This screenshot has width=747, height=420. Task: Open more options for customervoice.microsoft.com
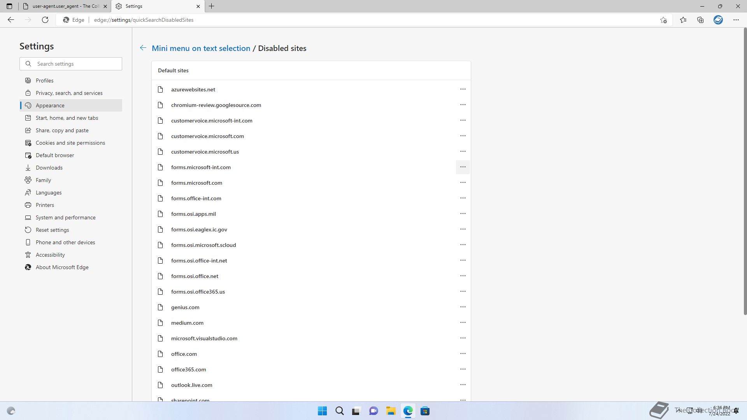(x=463, y=136)
